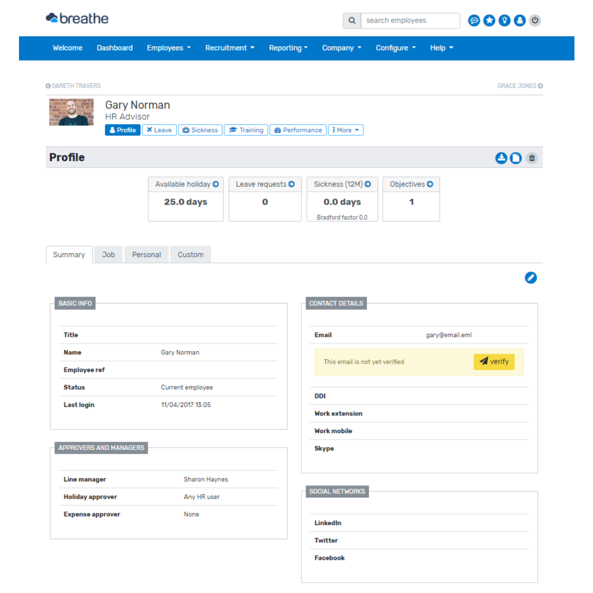Image resolution: width=593 pixels, height=593 pixels.
Task: Delete the profile with trash icon
Action: tap(532, 158)
